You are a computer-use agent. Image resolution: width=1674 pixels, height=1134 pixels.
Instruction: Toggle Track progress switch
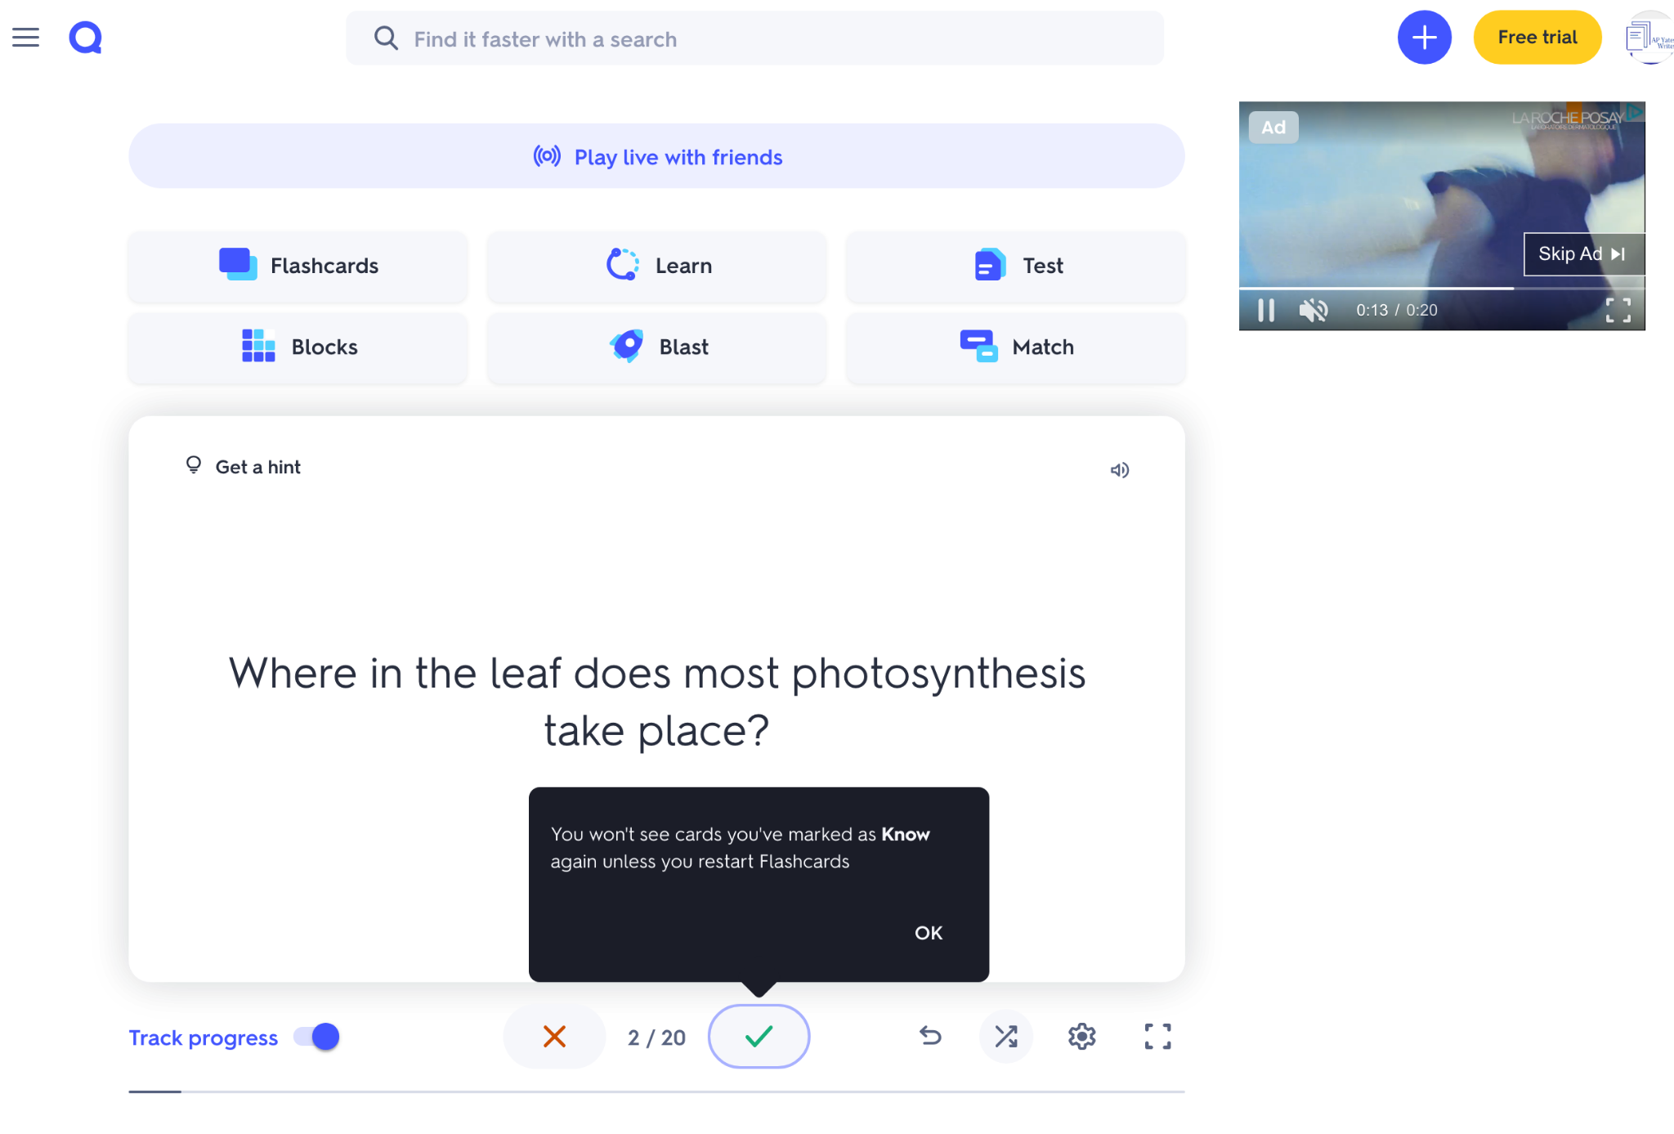tap(317, 1037)
